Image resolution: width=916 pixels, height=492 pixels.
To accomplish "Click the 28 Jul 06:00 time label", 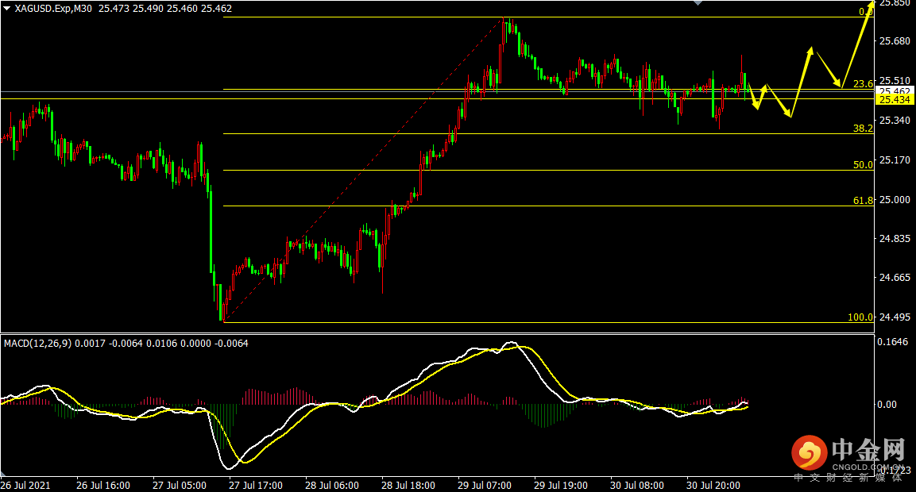I will (332, 486).
